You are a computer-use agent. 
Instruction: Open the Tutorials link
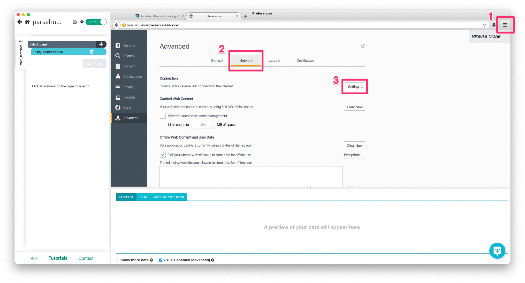point(58,258)
